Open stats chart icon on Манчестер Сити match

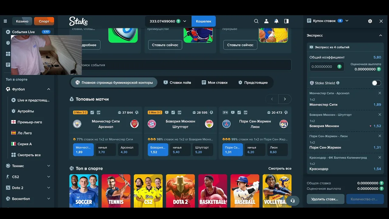[x=92, y=113]
